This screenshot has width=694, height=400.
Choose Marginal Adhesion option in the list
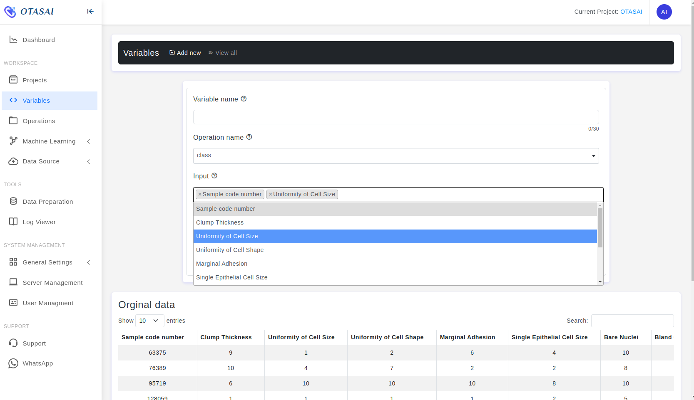pyautogui.click(x=221, y=264)
